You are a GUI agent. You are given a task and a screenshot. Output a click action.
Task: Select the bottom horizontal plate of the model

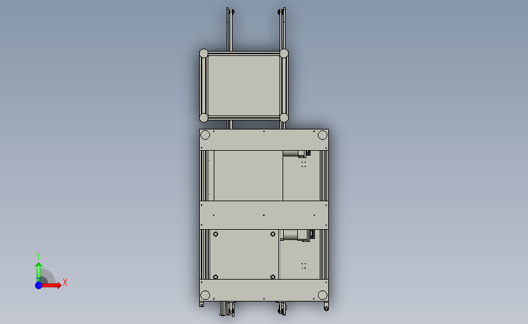(x=264, y=290)
